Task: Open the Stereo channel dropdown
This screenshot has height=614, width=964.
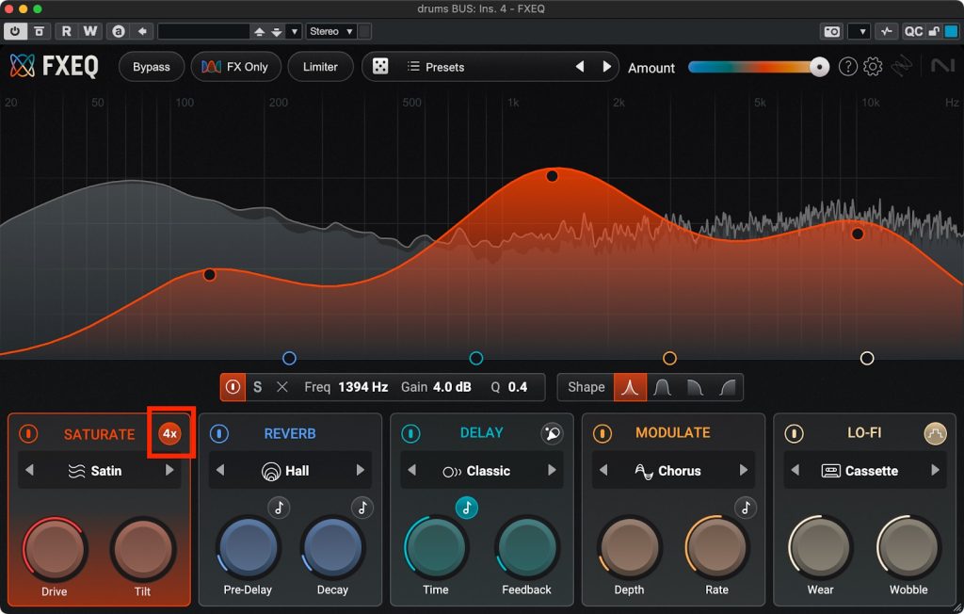Action: [x=331, y=31]
